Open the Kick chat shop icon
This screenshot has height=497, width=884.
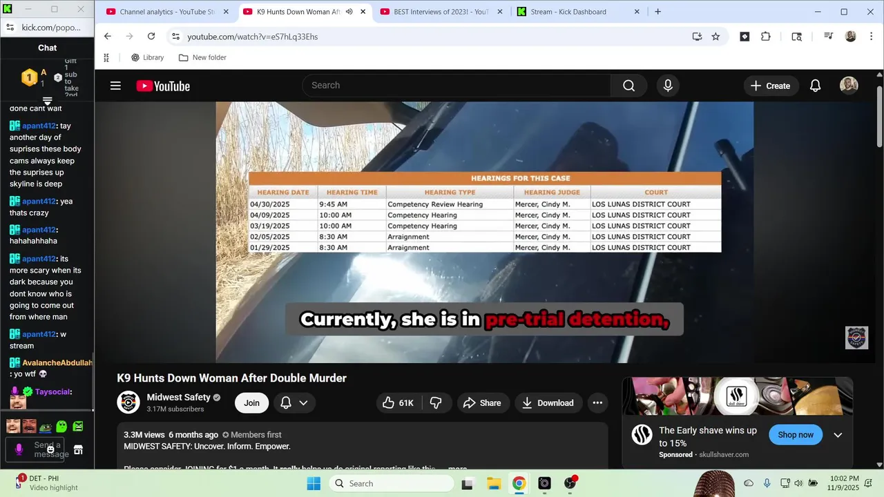coord(78,449)
